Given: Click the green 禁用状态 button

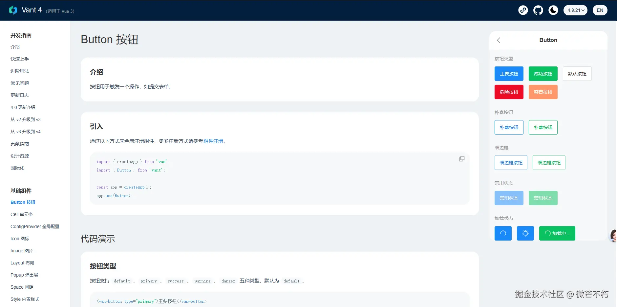Looking at the screenshot, I should point(543,198).
